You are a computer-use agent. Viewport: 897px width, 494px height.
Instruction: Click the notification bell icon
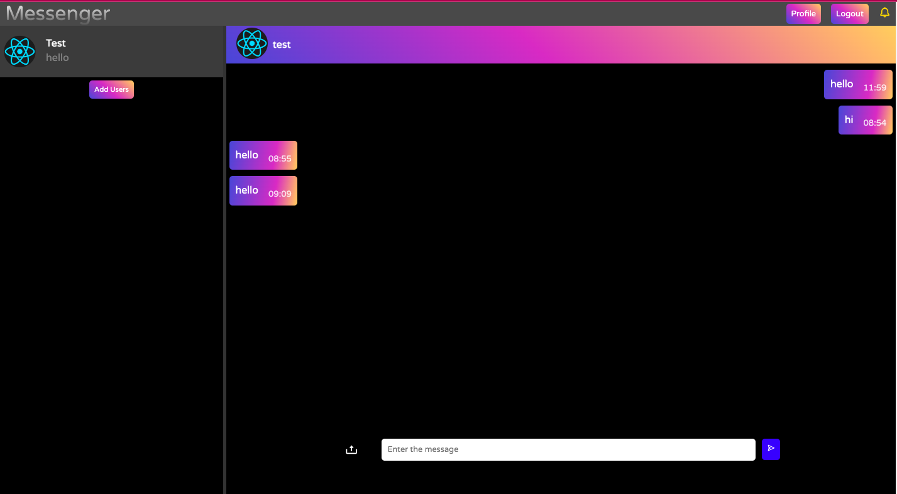coord(884,13)
